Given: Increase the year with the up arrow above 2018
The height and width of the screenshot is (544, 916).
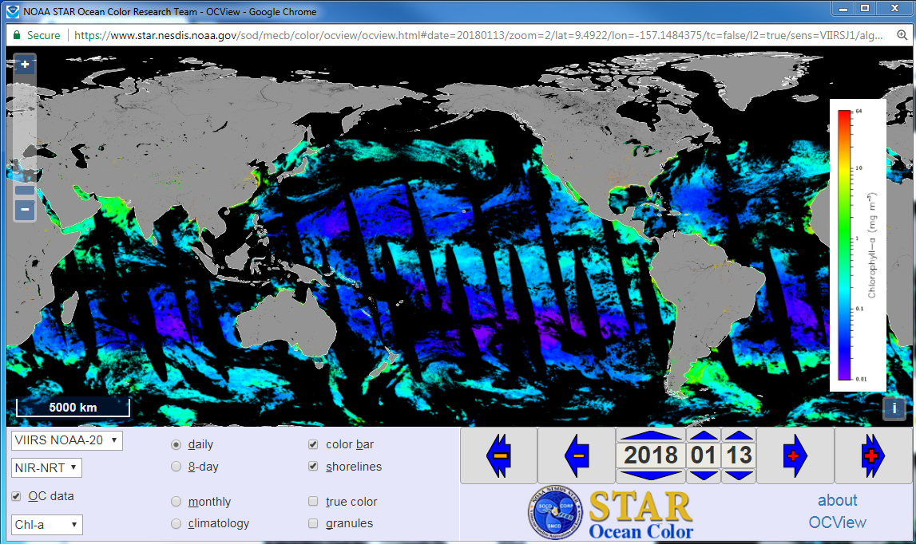Looking at the screenshot, I should pyautogui.click(x=652, y=436).
